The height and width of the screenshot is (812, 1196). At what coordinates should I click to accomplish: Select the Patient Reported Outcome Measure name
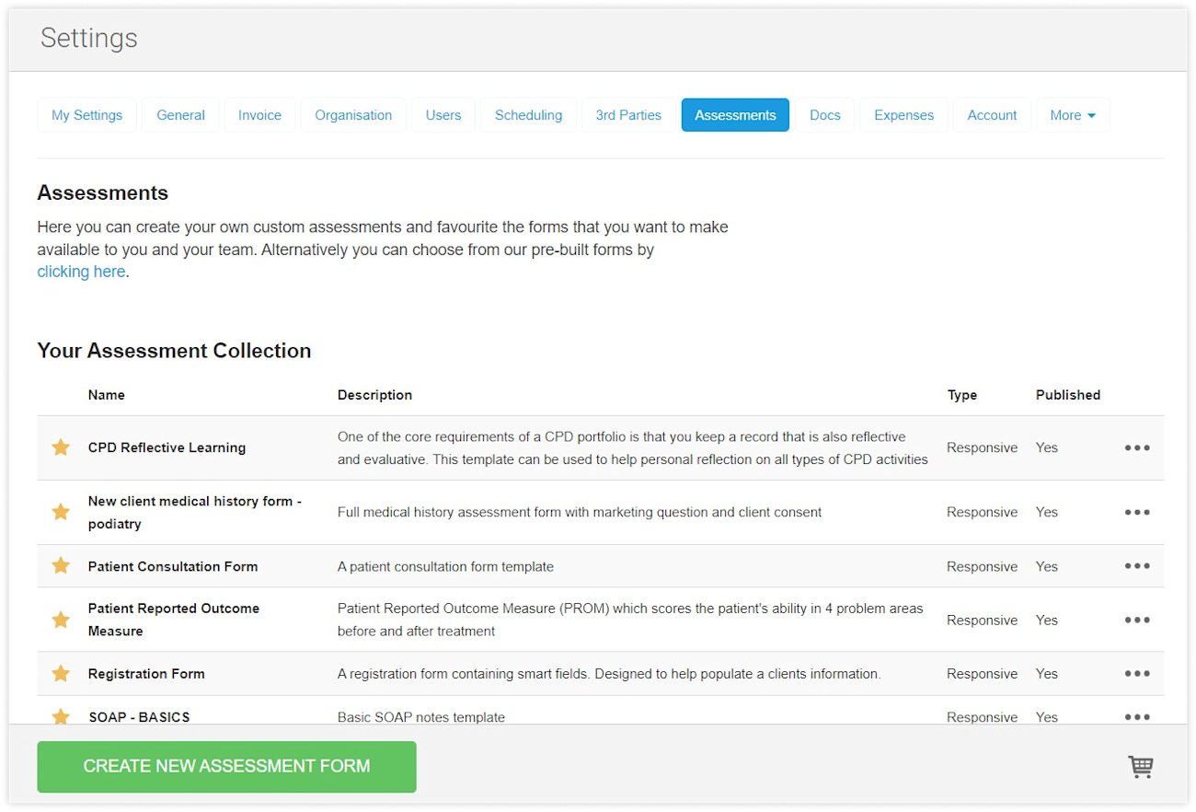point(174,620)
